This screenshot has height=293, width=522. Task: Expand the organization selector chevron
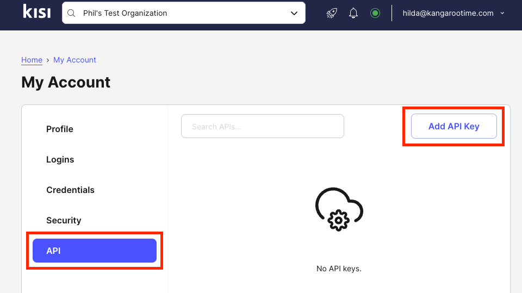coord(294,13)
